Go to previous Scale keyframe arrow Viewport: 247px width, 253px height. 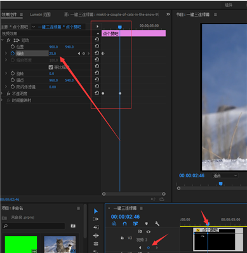coord(79,53)
